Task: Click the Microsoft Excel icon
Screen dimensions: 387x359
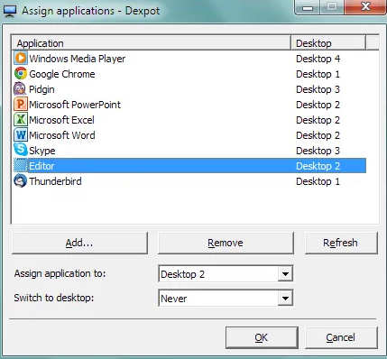Action: point(21,120)
